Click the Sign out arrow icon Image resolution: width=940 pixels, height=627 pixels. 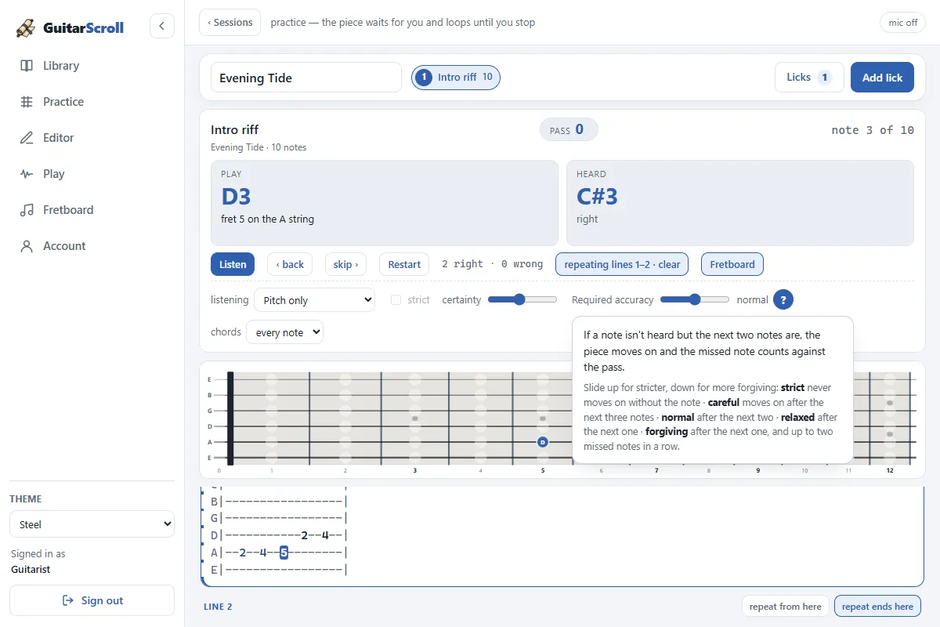68,600
